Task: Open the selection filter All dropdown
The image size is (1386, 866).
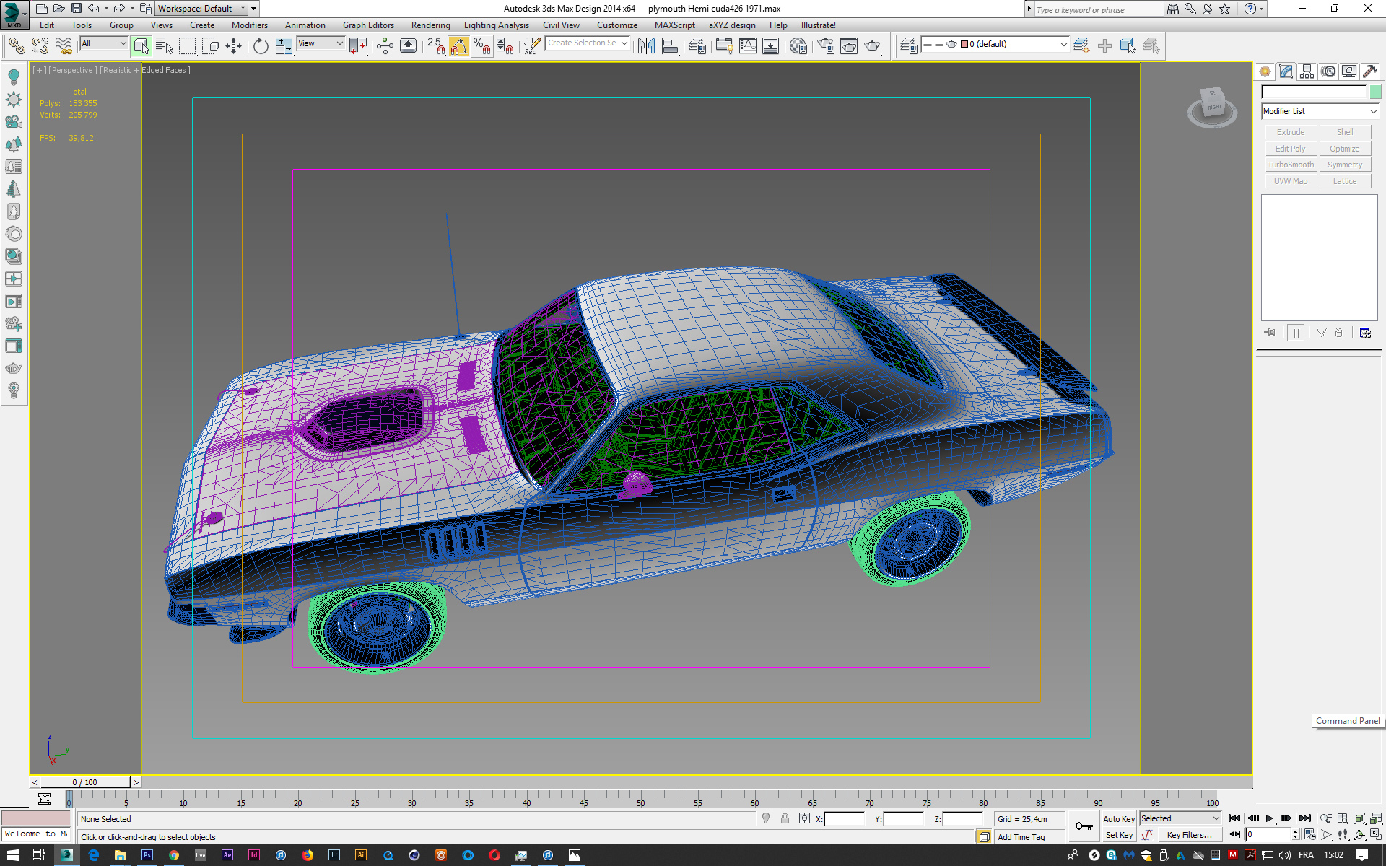Action: pyautogui.click(x=104, y=43)
